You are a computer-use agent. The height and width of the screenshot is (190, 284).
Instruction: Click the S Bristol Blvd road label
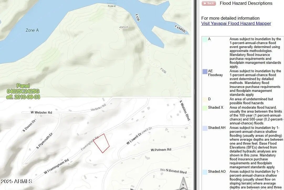point(176,171)
